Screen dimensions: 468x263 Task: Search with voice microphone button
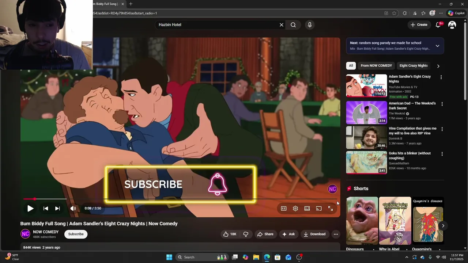(x=310, y=25)
